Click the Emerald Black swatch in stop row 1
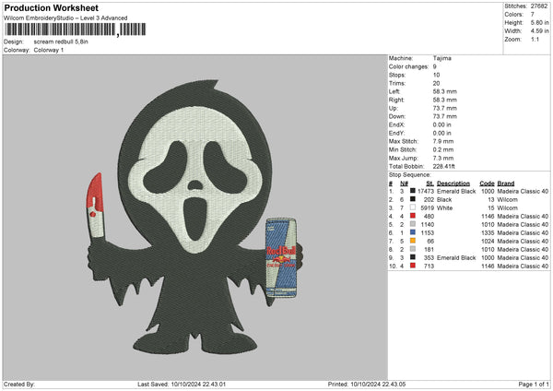Image resolution: width=553 pixels, height=391 pixels. 413,191
